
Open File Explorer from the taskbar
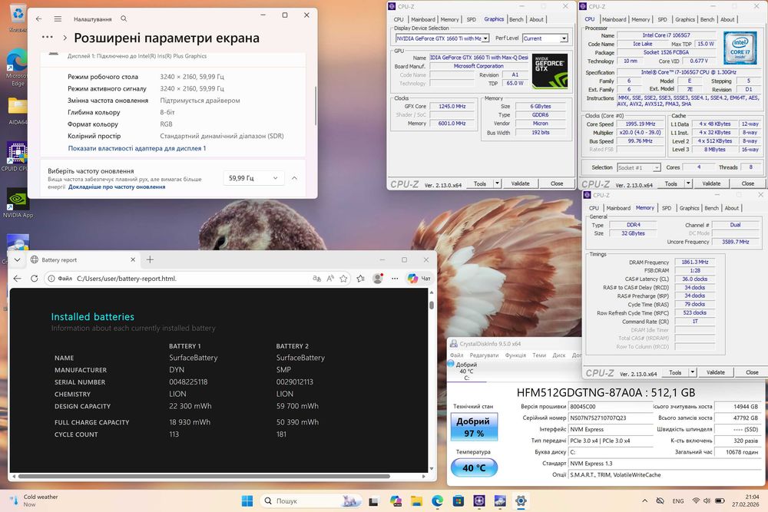(x=416, y=500)
